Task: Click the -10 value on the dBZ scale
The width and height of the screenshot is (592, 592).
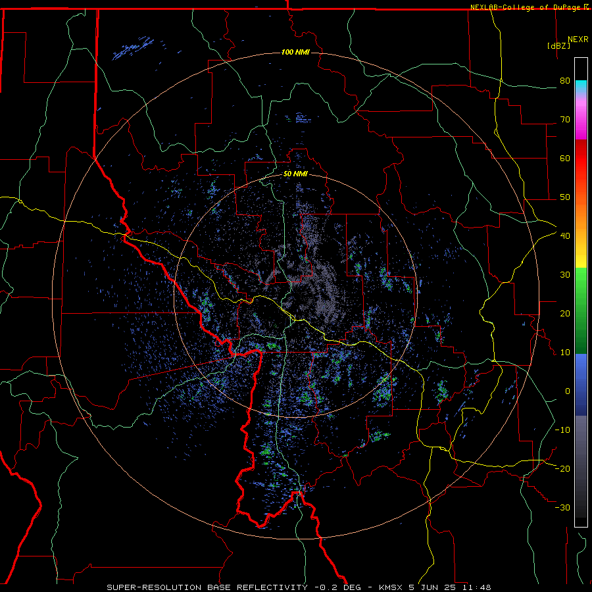Action: click(562, 430)
